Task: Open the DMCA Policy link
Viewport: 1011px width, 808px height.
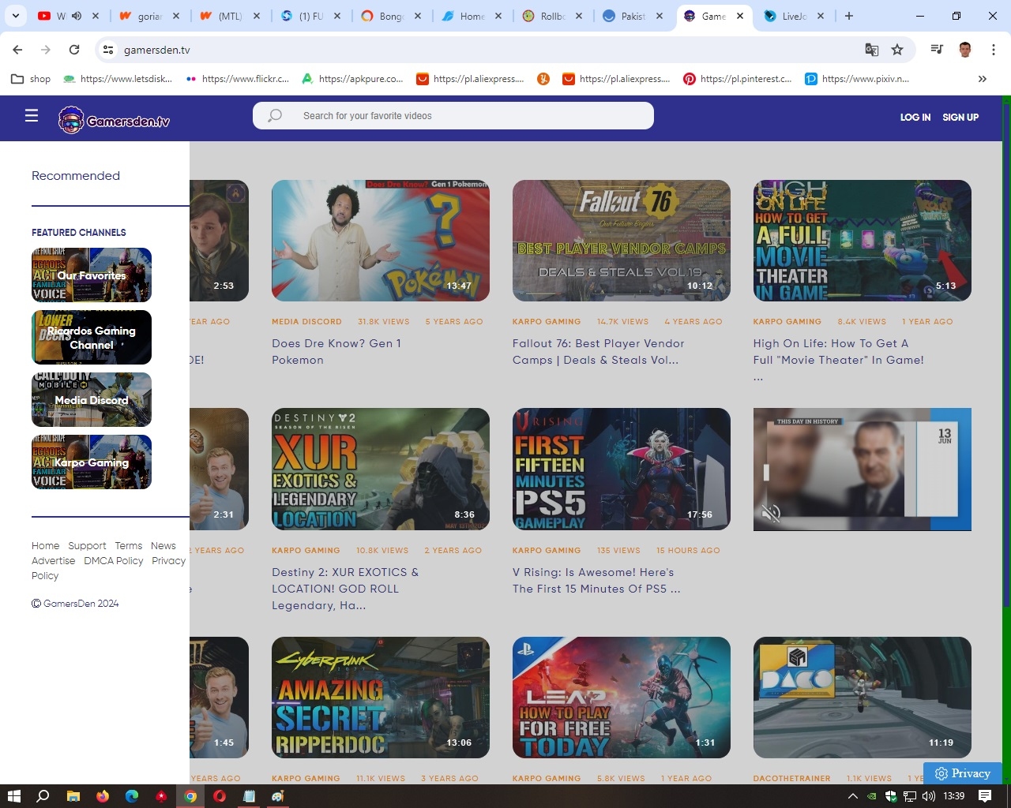Action: click(x=114, y=561)
